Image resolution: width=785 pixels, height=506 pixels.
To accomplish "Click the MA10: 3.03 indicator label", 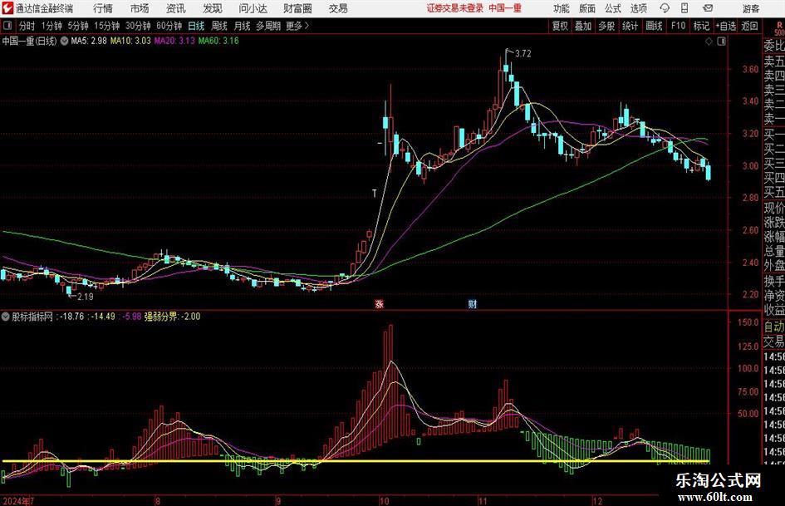I will click(130, 41).
